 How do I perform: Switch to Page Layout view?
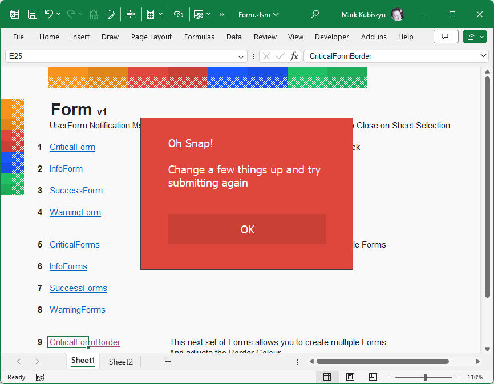pyautogui.click(x=350, y=377)
